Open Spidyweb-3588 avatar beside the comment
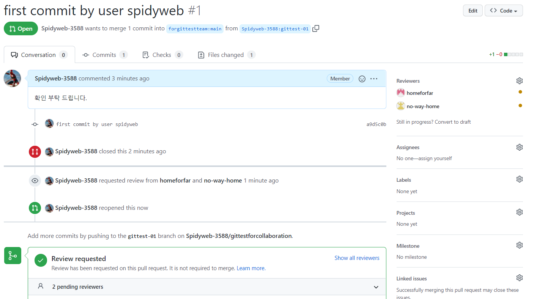The width and height of the screenshot is (534, 299). pos(12,79)
